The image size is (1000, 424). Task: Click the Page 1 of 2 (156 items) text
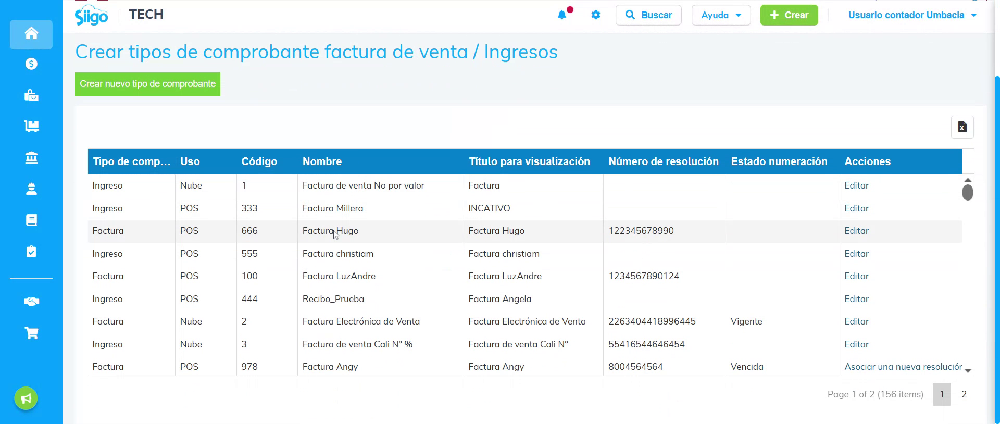(875, 394)
